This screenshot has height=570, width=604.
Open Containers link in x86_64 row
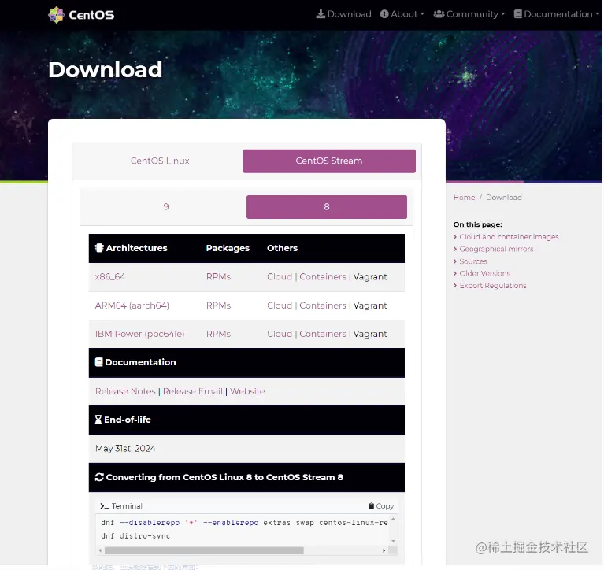pos(323,277)
